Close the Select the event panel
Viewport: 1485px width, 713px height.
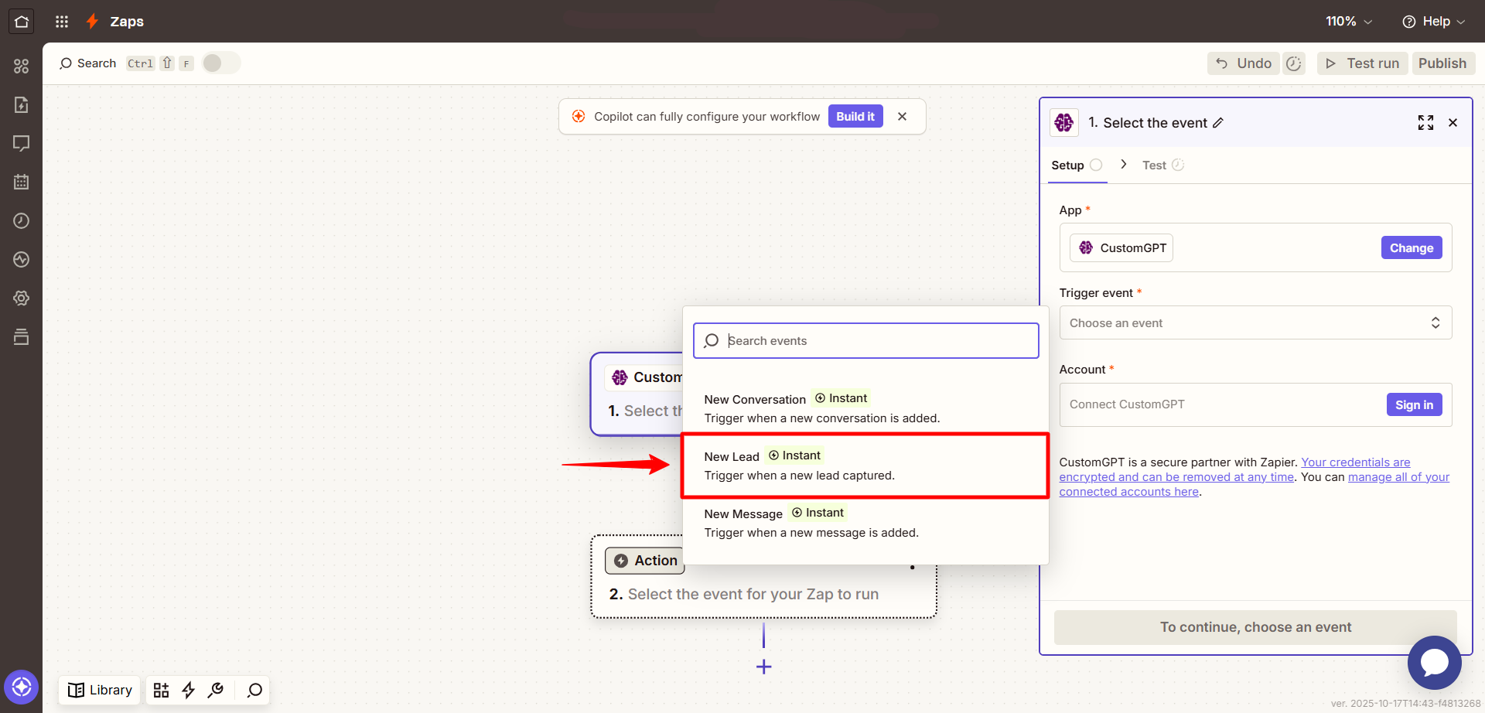pyautogui.click(x=1453, y=122)
